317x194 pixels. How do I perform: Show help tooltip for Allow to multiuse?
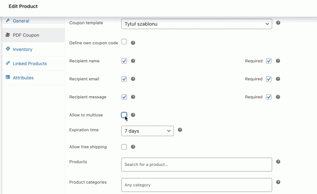pos(133,115)
